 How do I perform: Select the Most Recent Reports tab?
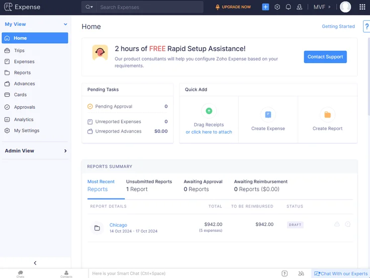[x=101, y=185]
